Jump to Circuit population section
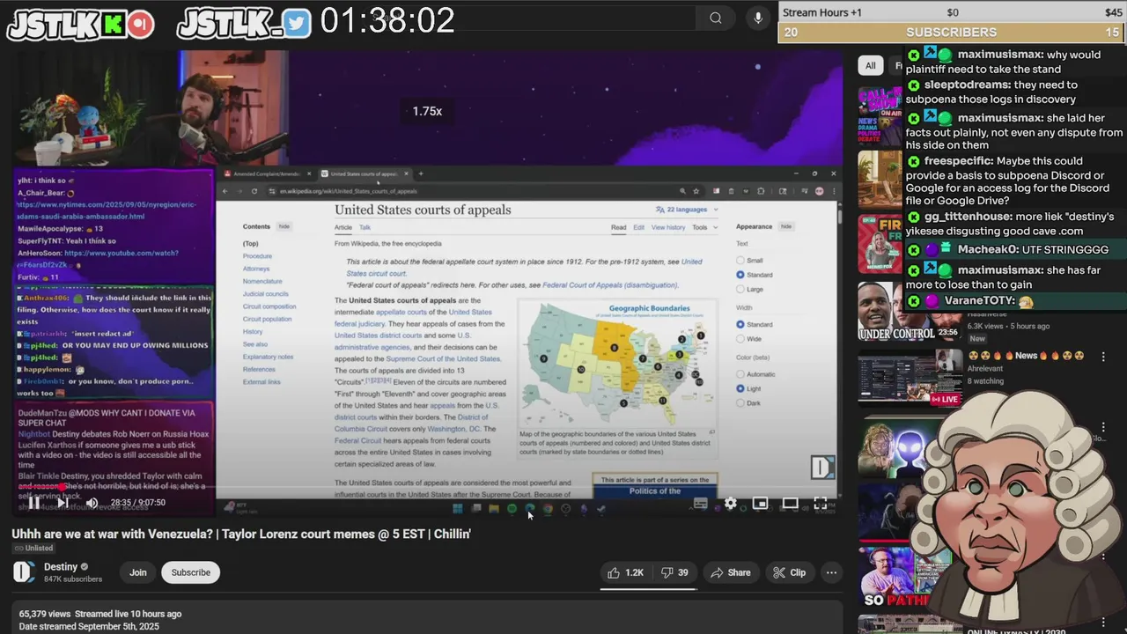This screenshot has width=1127, height=634. 267,319
